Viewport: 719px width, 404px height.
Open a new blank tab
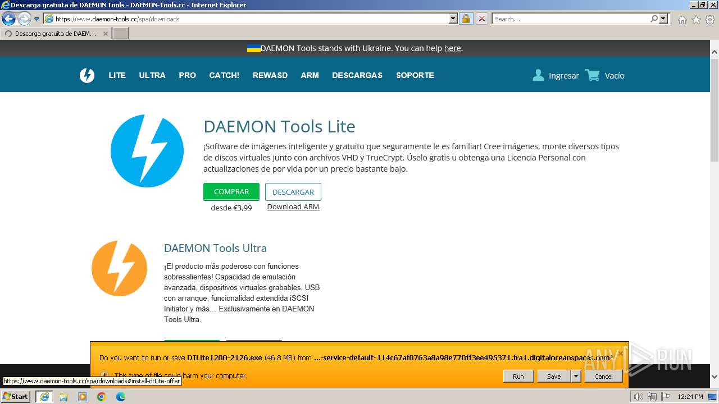click(x=121, y=34)
